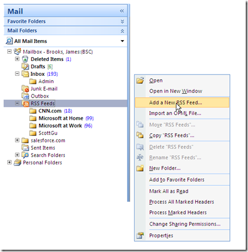Image resolution: width=248 pixels, height=252 pixels.
Task: Click the CNN.com folder icon
Action: click(x=33, y=111)
